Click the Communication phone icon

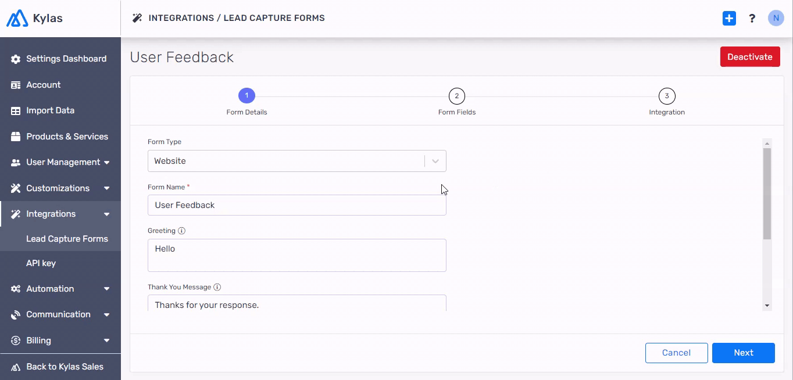(x=16, y=314)
